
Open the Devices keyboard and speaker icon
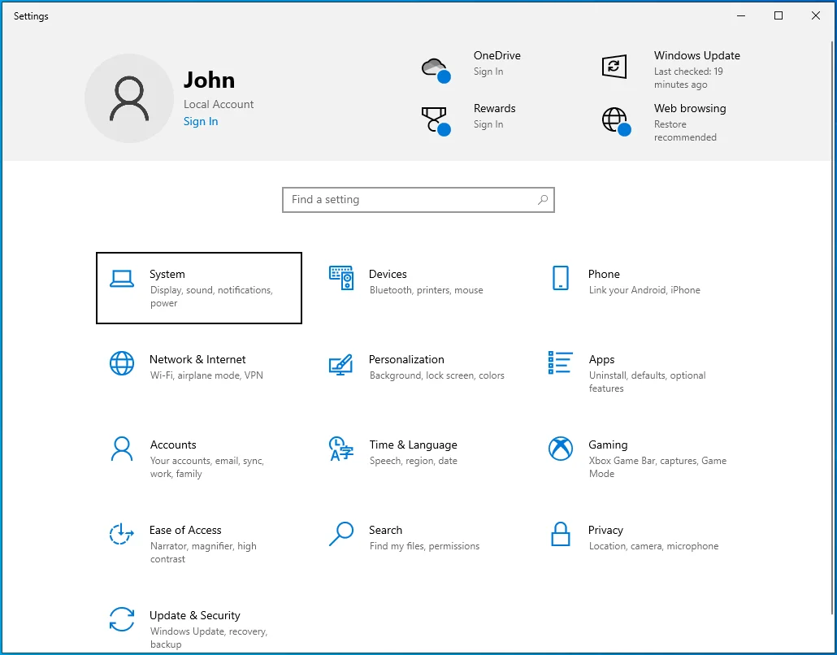[341, 278]
